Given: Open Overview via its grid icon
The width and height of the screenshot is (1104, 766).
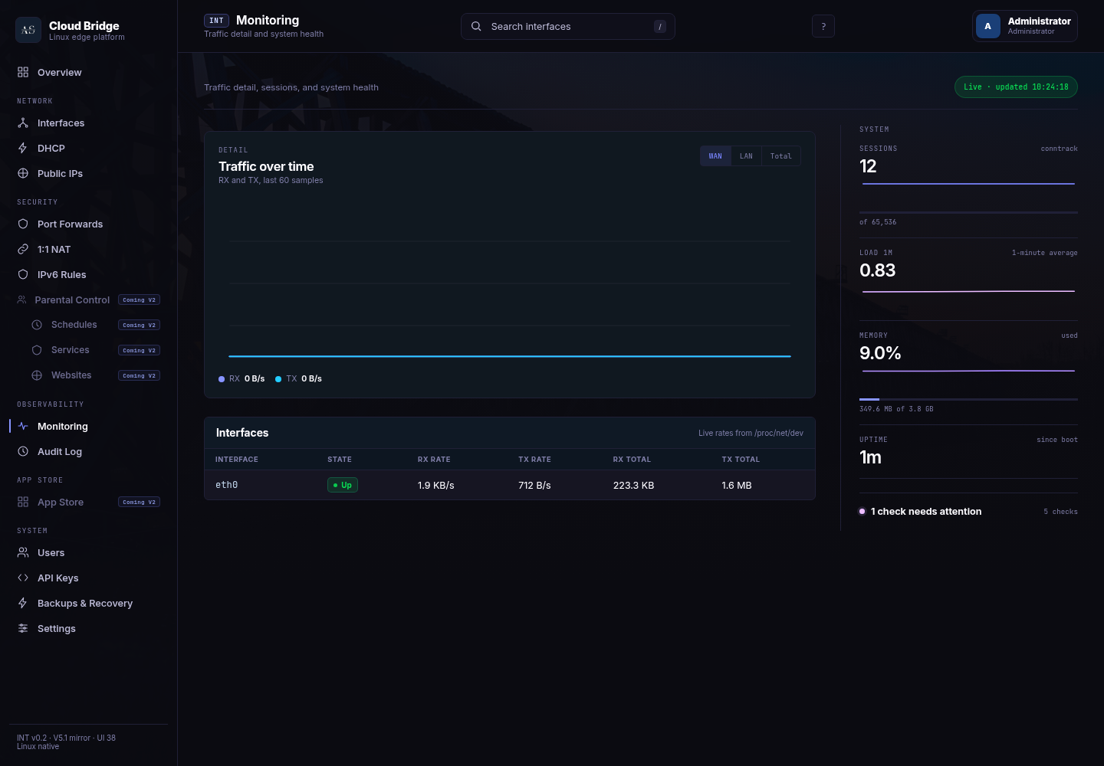Looking at the screenshot, I should pyautogui.click(x=23, y=72).
